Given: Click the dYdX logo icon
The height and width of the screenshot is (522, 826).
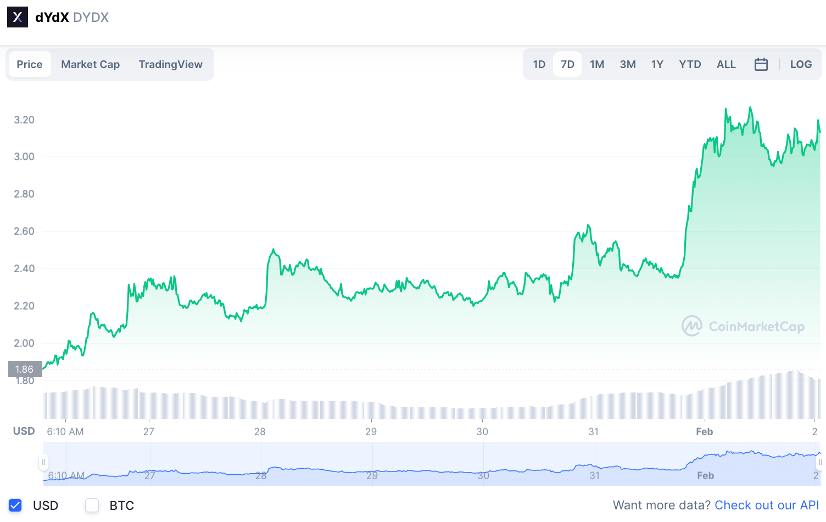Looking at the screenshot, I should pos(18,17).
